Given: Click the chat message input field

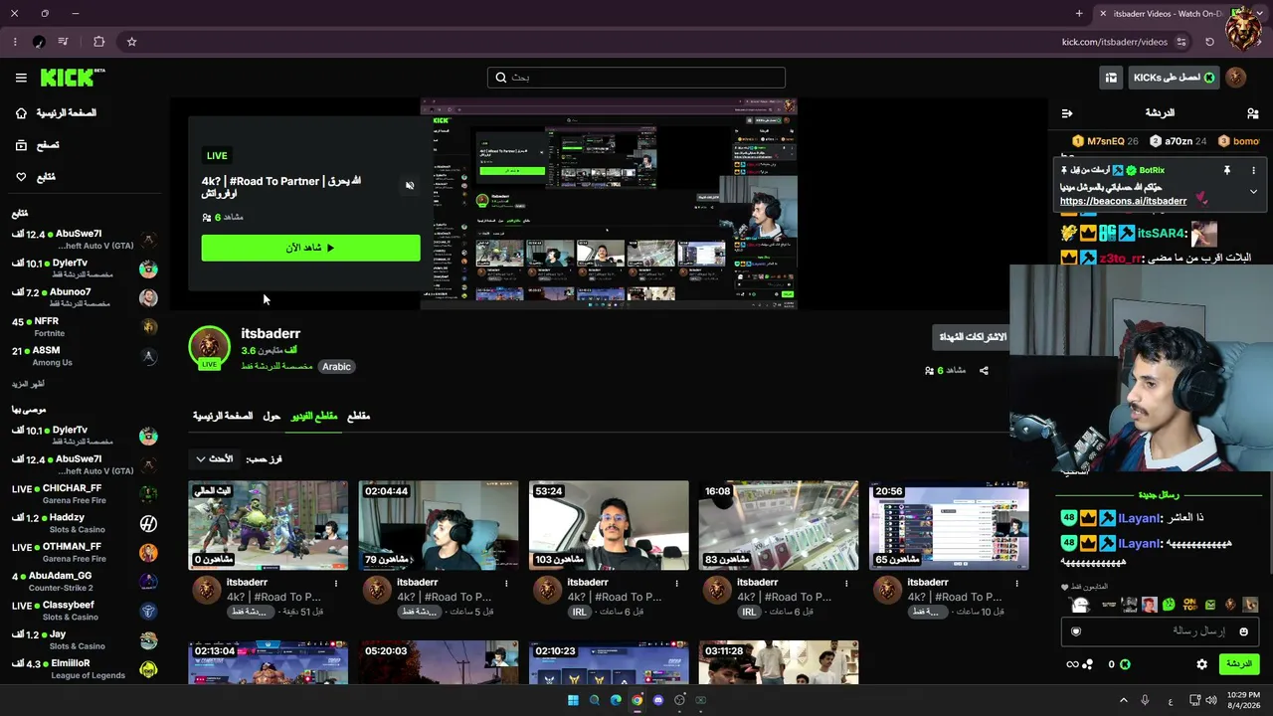Looking at the screenshot, I should [1160, 631].
